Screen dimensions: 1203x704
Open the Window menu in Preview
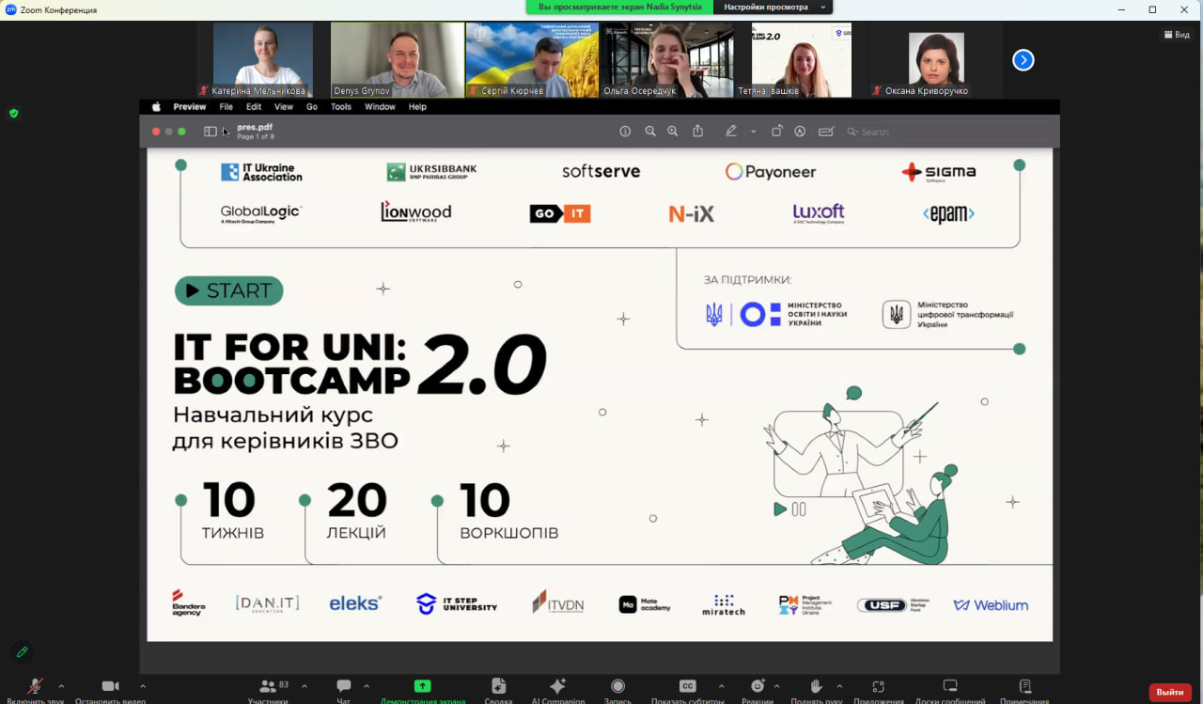380,107
